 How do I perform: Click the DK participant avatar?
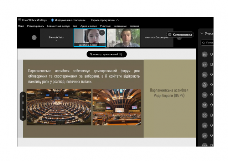[x=204, y=136]
